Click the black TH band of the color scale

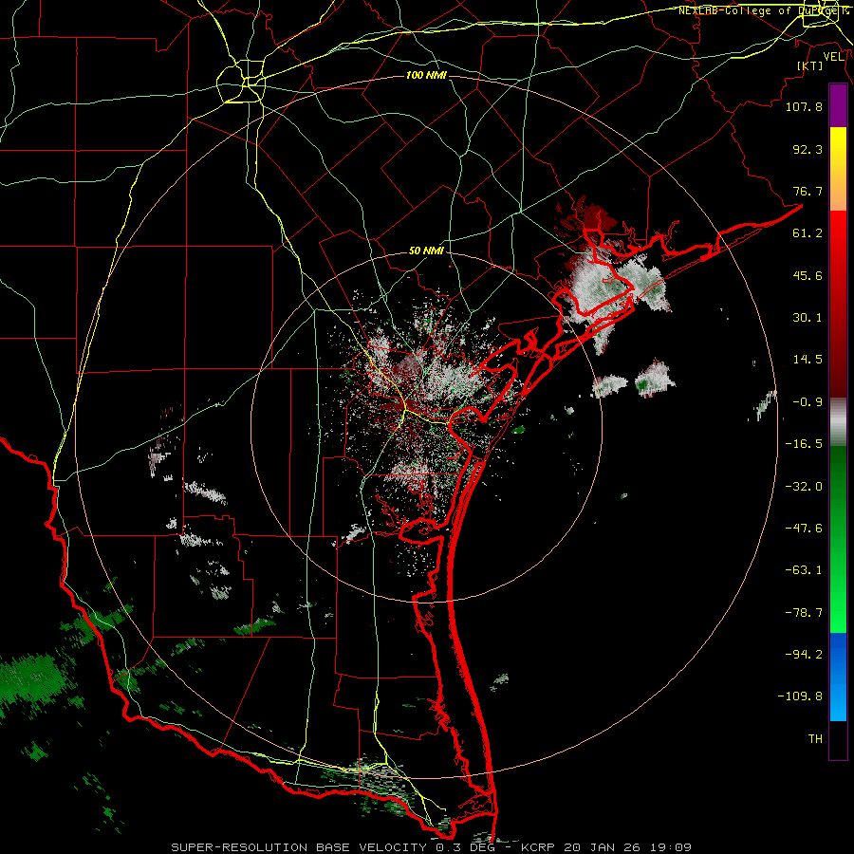838,739
